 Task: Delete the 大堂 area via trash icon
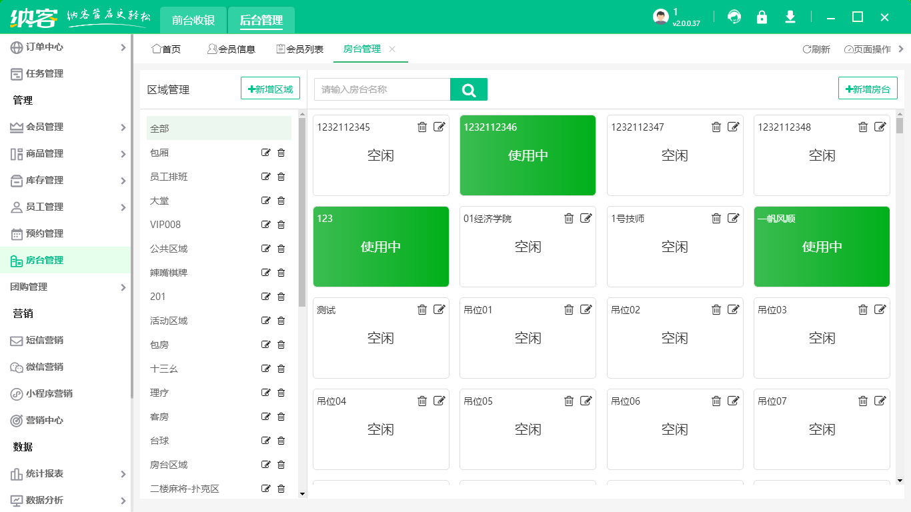281,201
